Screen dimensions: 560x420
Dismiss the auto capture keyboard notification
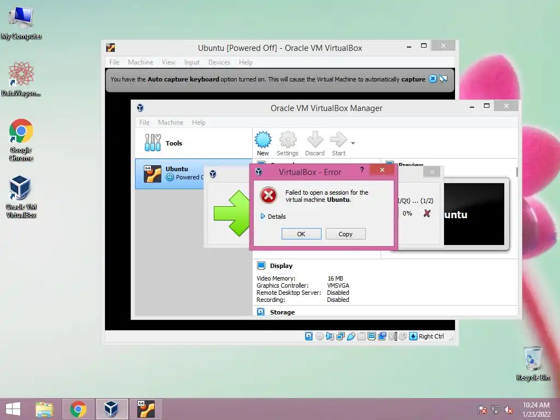pos(433,79)
